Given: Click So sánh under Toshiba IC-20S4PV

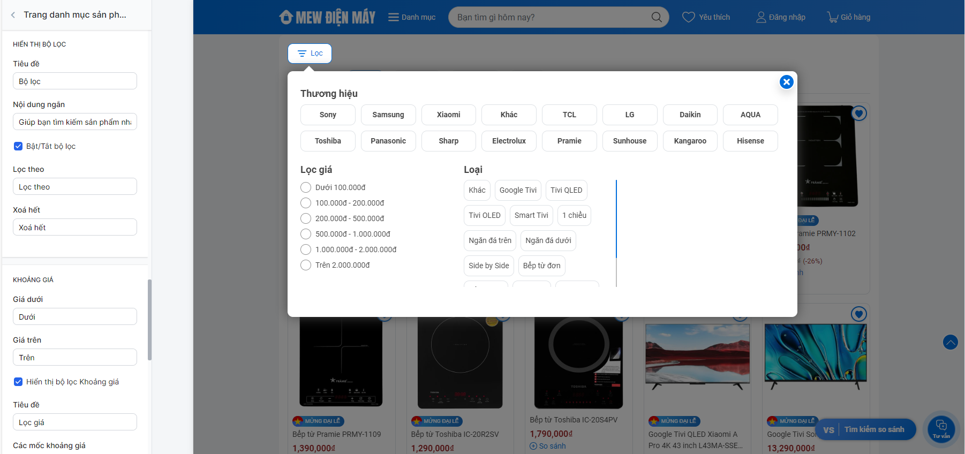Looking at the screenshot, I should click(x=548, y=446).
